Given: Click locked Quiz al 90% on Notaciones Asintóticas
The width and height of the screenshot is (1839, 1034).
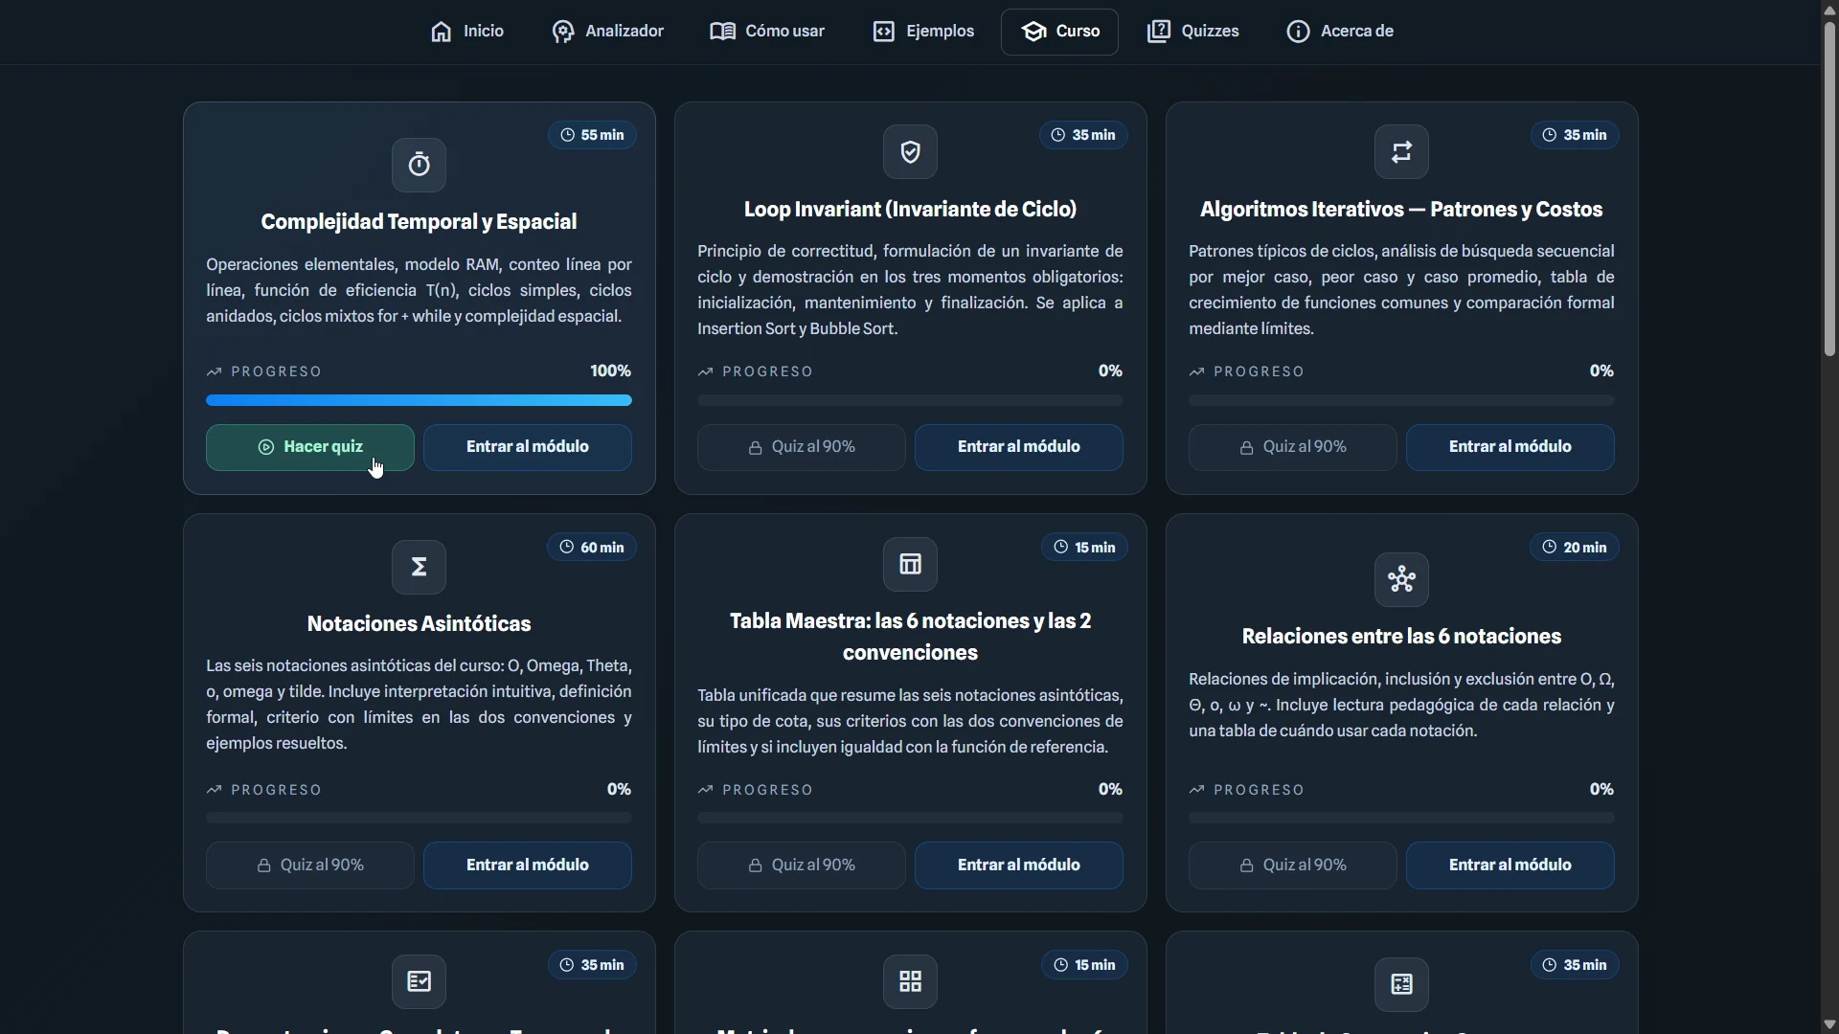Looking at the screenshot, I should click(310, 865).
